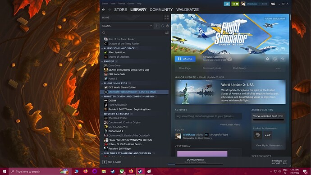Click the Windows Start button
This screenshot has width=311, height=175.
[4, 171]
